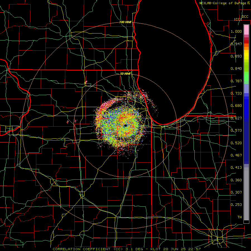Pick the light pink swatch at the scale top
Viewport: 251px width, 251px height.
[x=246, y=30]
